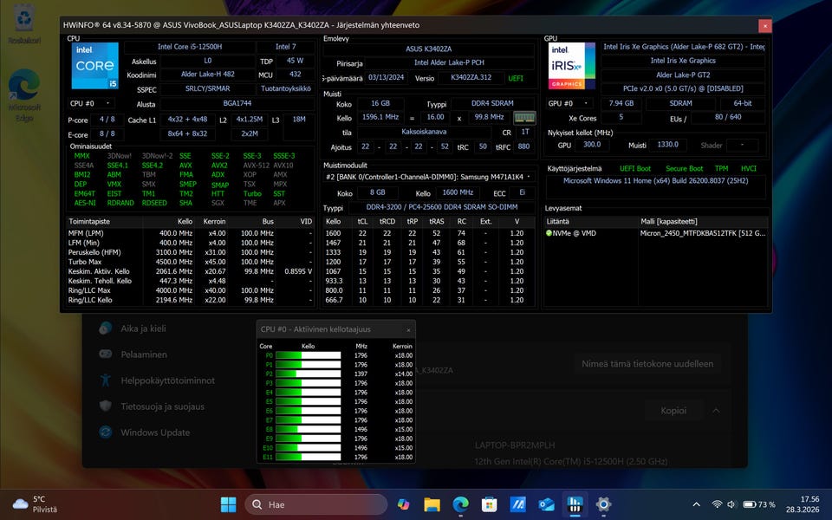Click the green memory module icon
The width and height of the screenshot is (832, 520).
pyautogui.click(x=524, y=117)
